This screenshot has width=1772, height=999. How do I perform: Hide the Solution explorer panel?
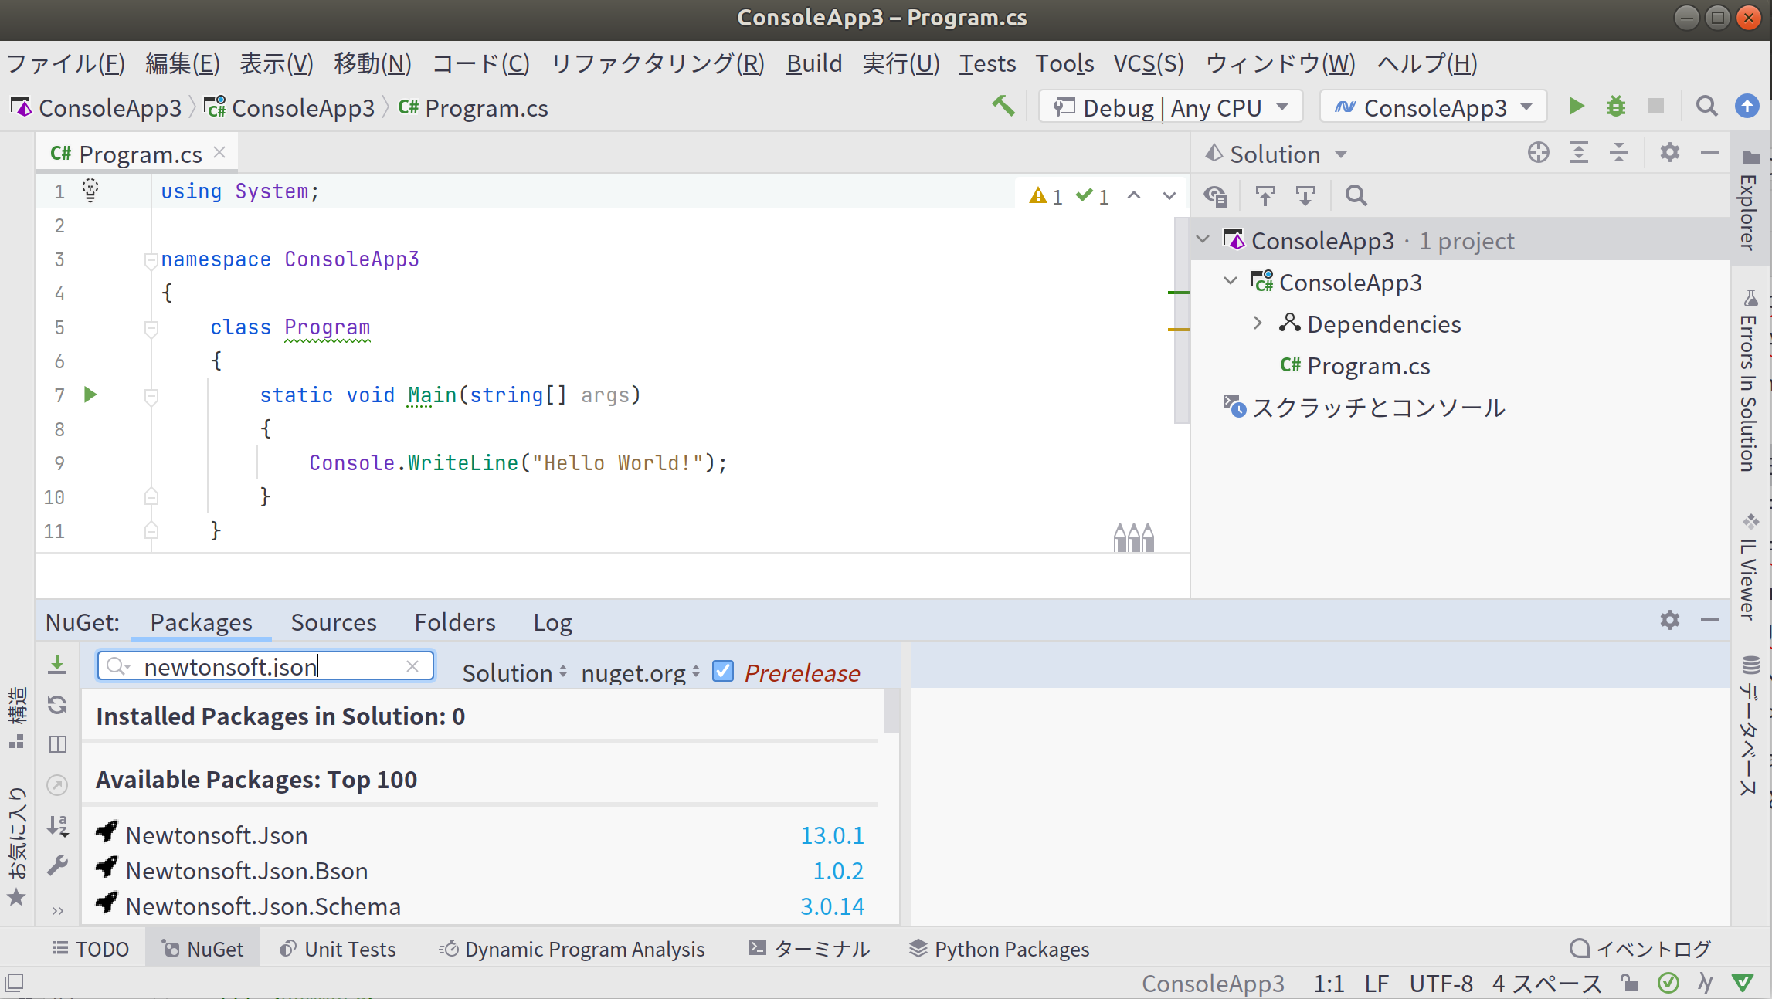(1710, 153)
